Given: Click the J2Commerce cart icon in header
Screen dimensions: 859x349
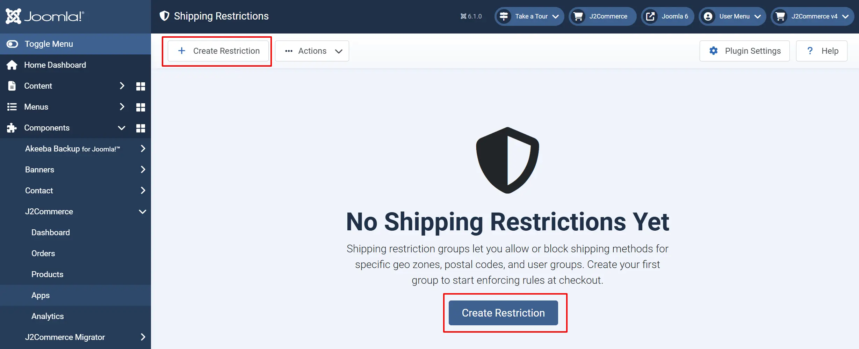Looking at the screenshot, I should [x=578, y=16].
